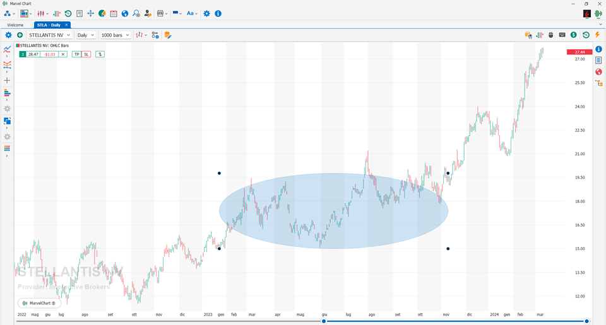Close the STLA - Daily tab

coord(66,25)
